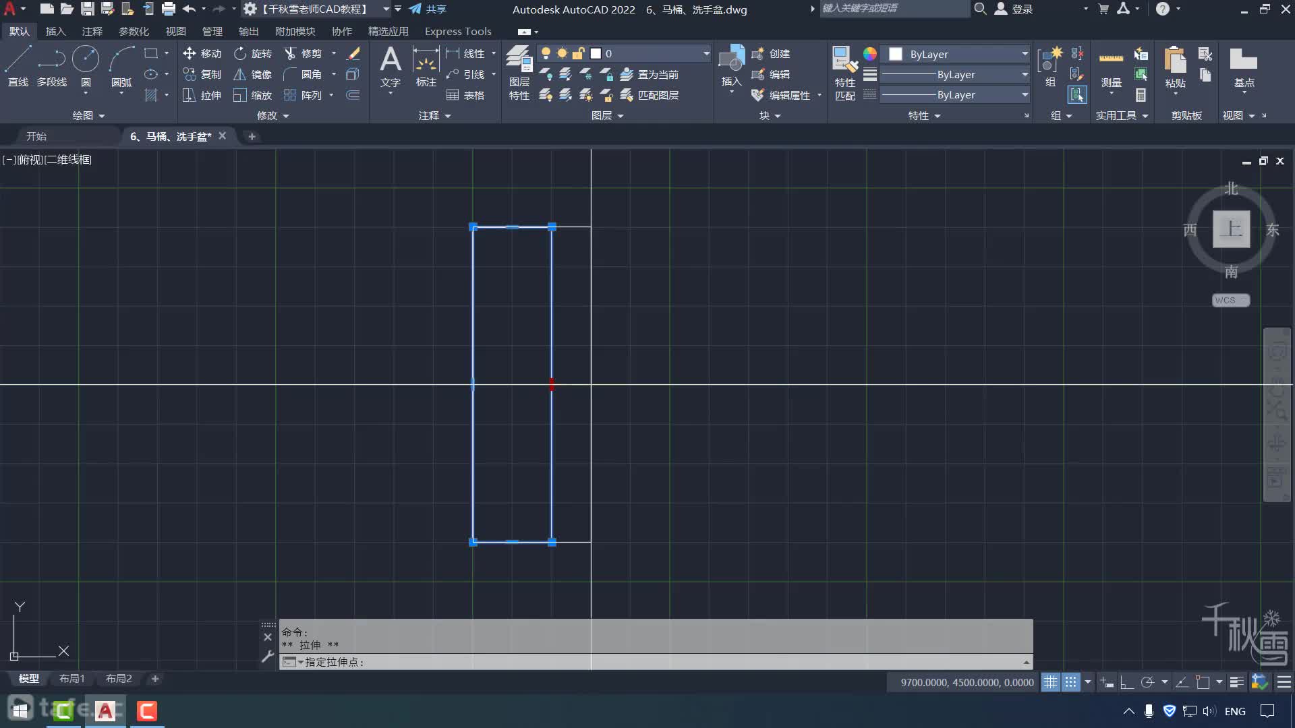Click the command line input field
Screen dimensions: 1295x728
(656, 662)
